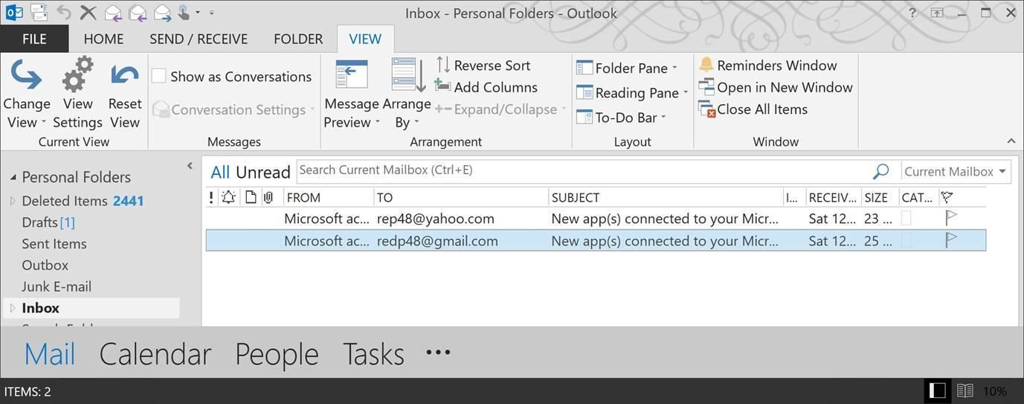The height and width of the screenshot is (404, 1024).
Task: Open Folder Pane dropdown
Action: pos(627,68)
